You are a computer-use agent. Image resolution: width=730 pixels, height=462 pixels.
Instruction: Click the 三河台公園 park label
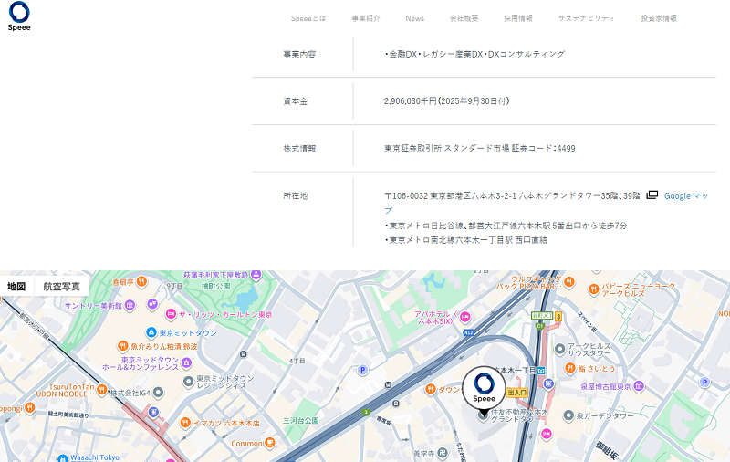coord(301,421)
